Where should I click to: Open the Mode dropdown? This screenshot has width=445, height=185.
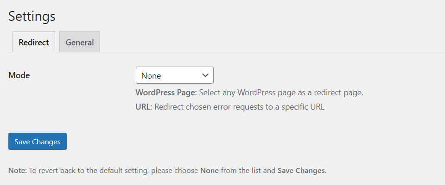pos(174,75)
